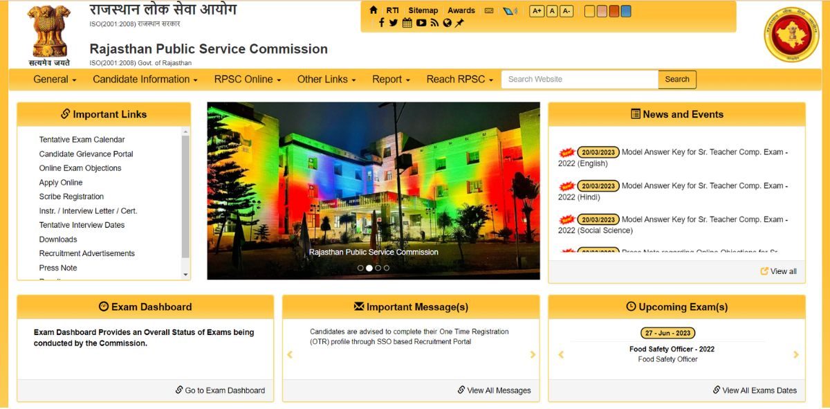Go to Exam Dashboard link

[x=220, y=390]
